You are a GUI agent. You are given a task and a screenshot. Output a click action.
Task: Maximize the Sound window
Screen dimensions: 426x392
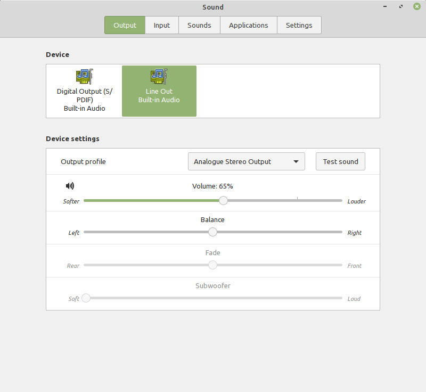click(401, 6)
